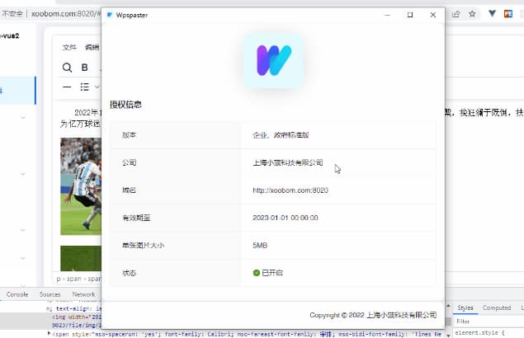524x338 pixels.
Task: Click the soccer player photo in the editor
Action: [x=81, y=186]
